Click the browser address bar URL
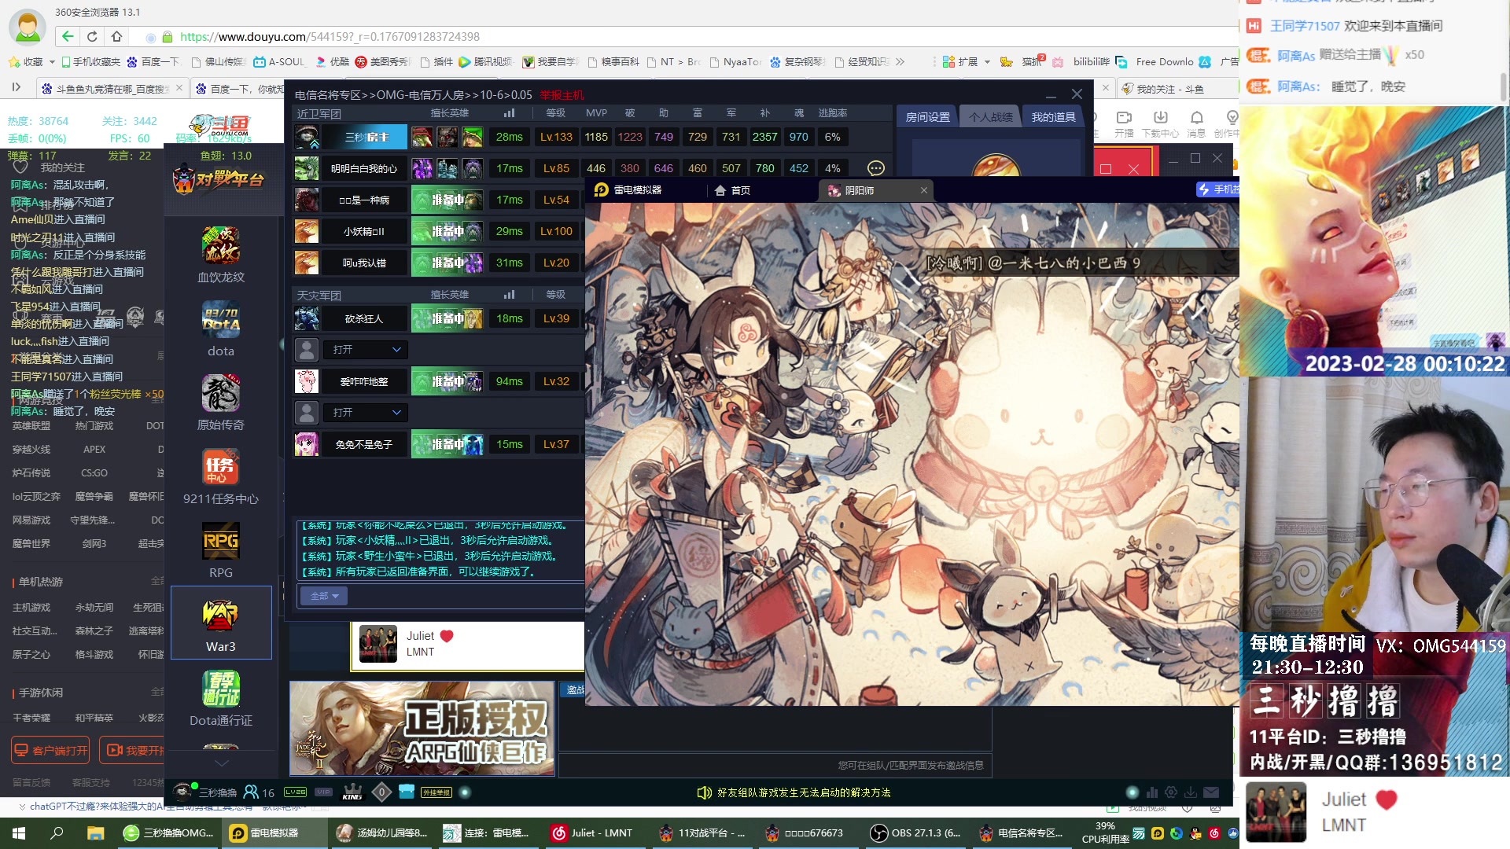The height and width of the screenshot is (849, 1510). point(330,36)
